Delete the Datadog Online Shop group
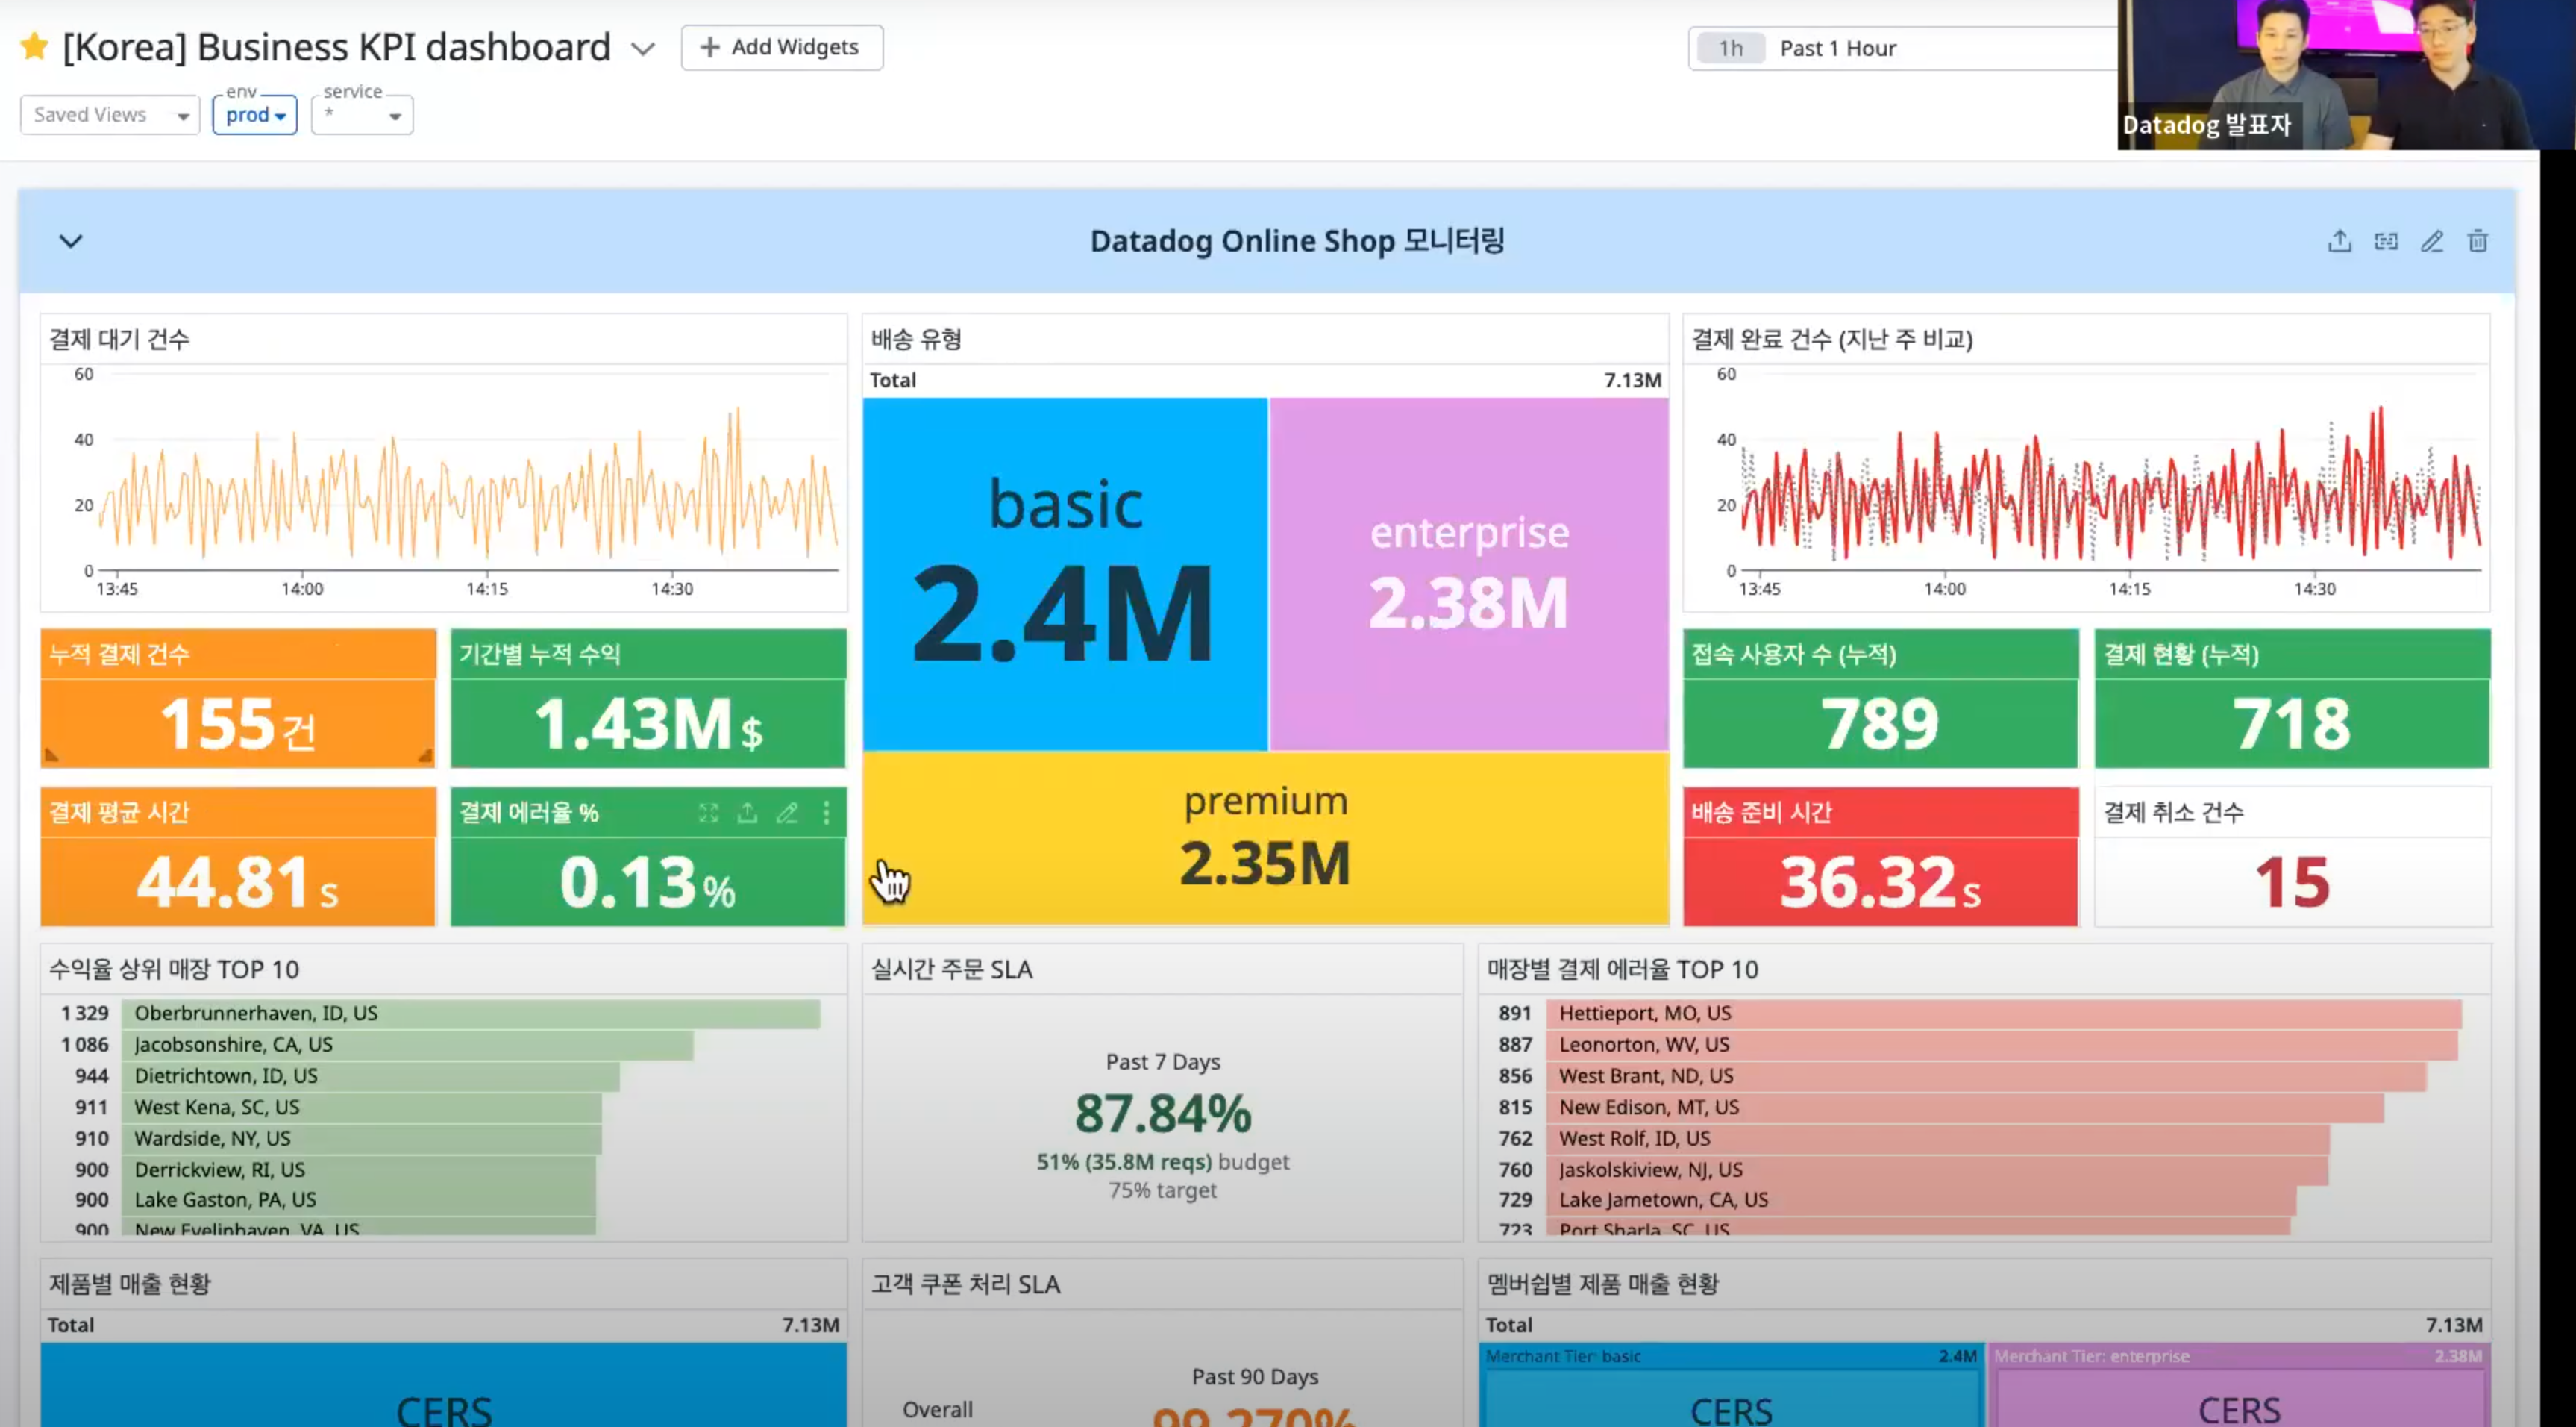 tap(2478, 241)
